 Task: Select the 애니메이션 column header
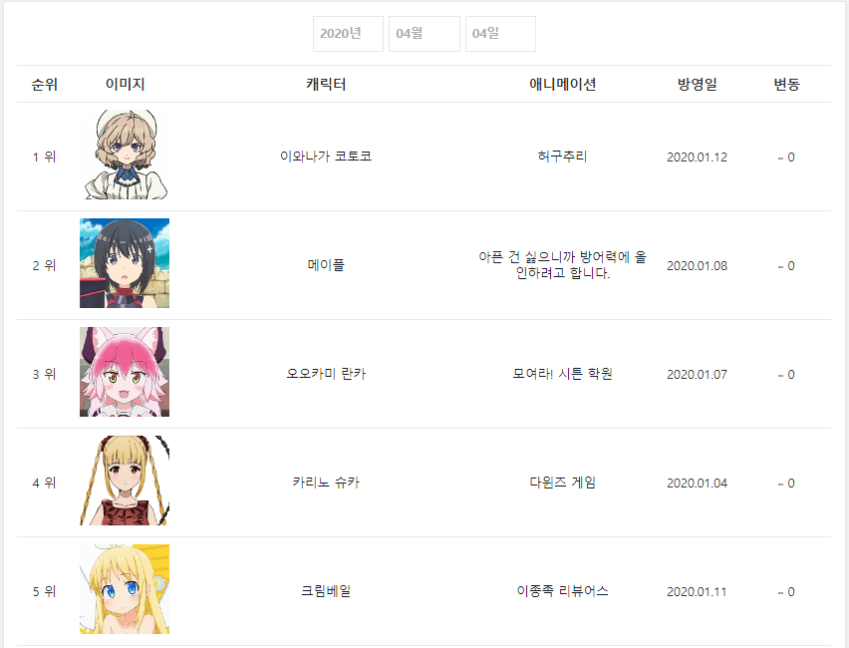click(x=563, y=85)
